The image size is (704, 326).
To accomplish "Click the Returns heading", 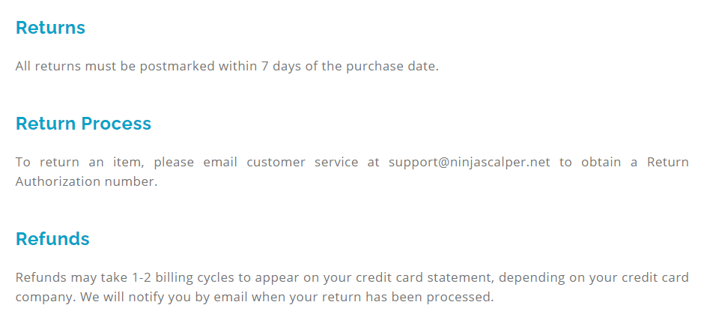I will (x=50, y=28).
